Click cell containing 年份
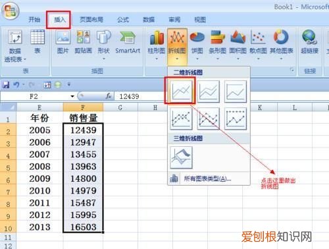329x249 pixels. tap(39, 118)
